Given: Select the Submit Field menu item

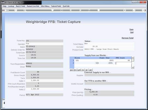Looking at the screenshot, I should tap(56, 6).
